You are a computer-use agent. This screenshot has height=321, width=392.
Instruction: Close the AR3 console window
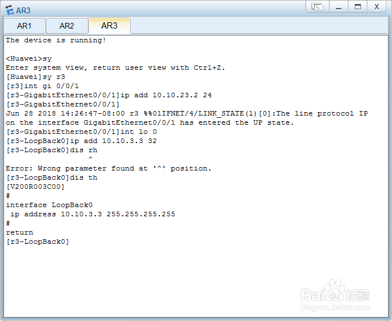(x=377, y=6)
